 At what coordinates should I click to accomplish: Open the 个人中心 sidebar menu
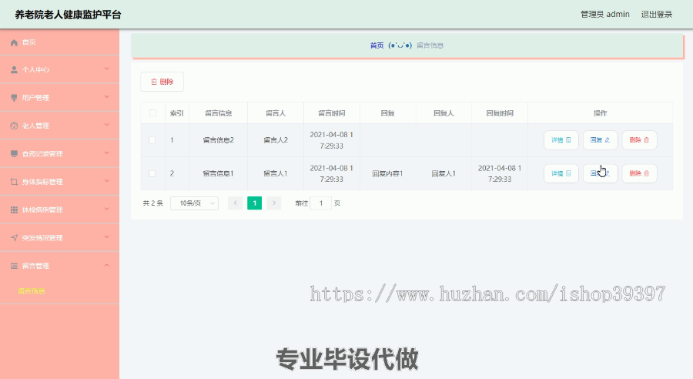click(59, 70)
